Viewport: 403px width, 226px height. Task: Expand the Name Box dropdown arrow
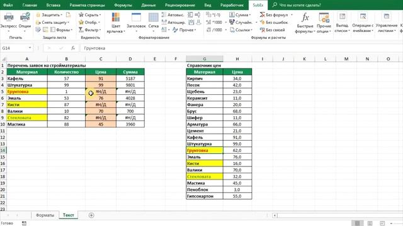pyautogui.click(x=30, y=48)
